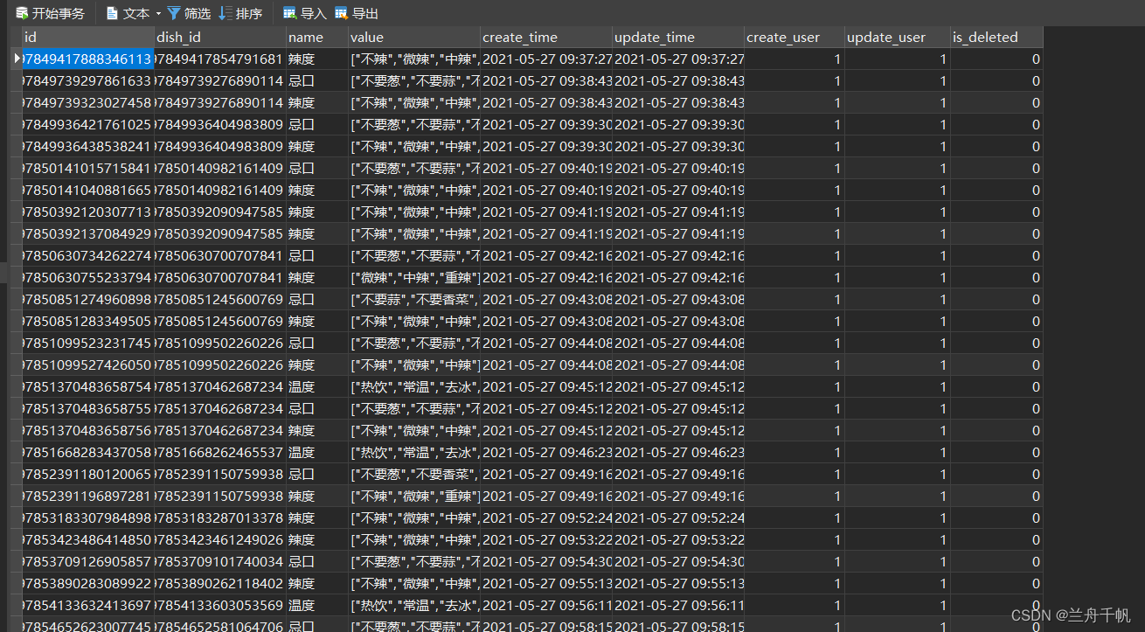Click the 开始事务 begin transaction button
The height and width of the screenshot is (632, 1145).
tap(51, 13)
